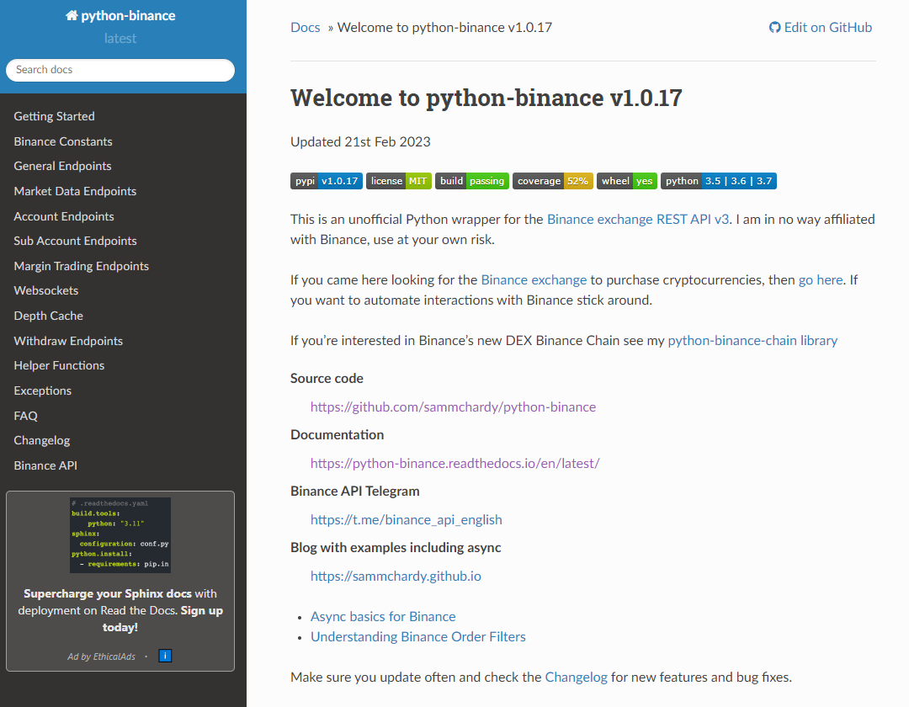Screen dimensions: 909x707
Task: Click the coverage 52% badge
Action: (552, 180)
